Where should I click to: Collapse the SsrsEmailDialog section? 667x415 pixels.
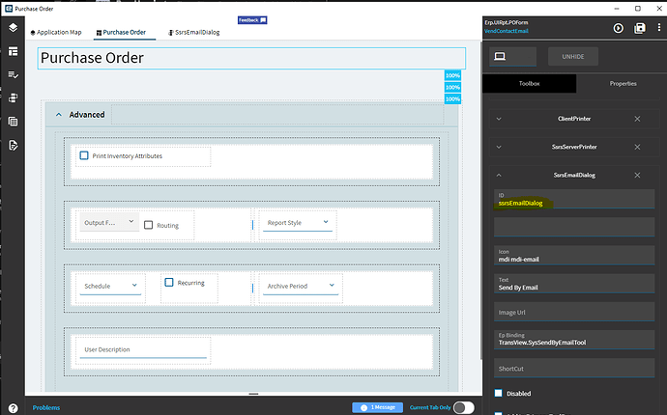tap(499, 175)
